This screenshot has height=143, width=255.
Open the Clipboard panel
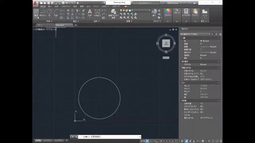[196, 13]
